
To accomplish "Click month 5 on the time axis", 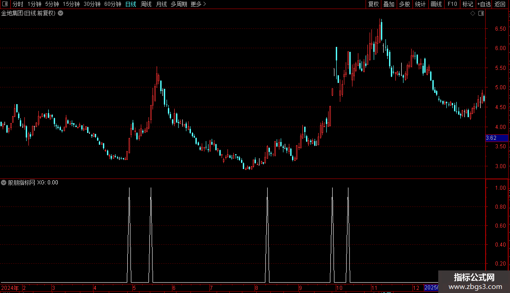I will click(x=134, y=288).
